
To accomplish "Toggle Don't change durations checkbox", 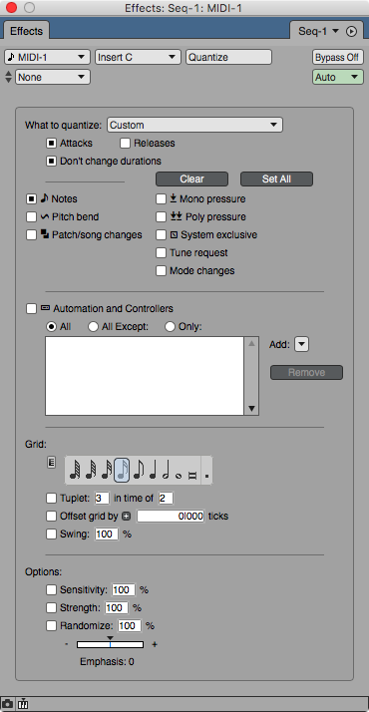I will (51, 162).
